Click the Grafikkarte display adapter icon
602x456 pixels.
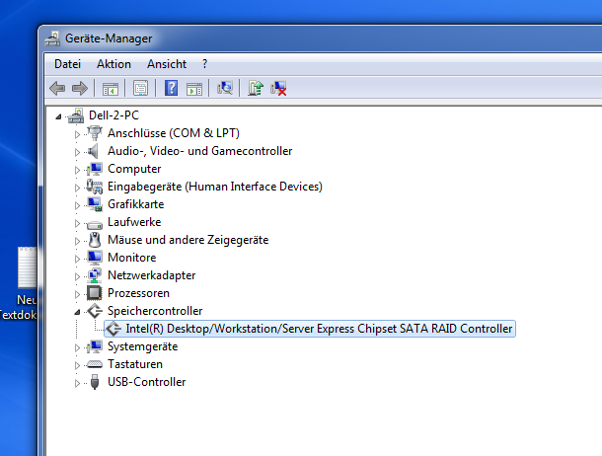pyautogui.click(x=95, y=204)
